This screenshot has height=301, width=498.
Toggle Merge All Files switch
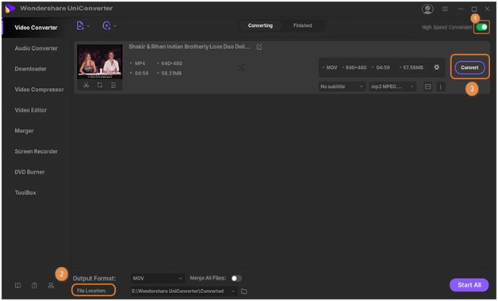point(236,278)
